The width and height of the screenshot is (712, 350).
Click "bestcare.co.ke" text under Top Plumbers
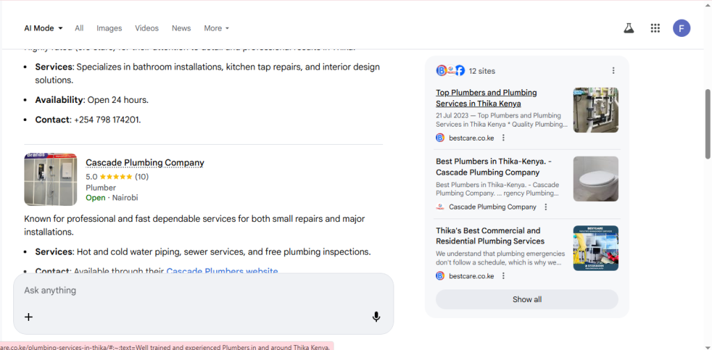tap(471, 138)
